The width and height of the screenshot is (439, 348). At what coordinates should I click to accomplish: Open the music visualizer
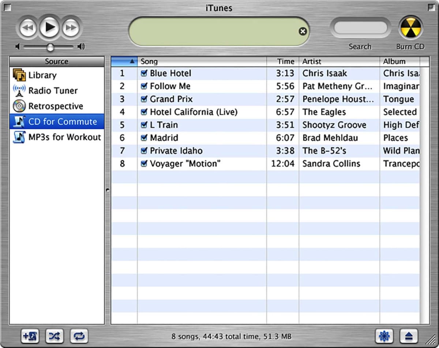(384, 336)
